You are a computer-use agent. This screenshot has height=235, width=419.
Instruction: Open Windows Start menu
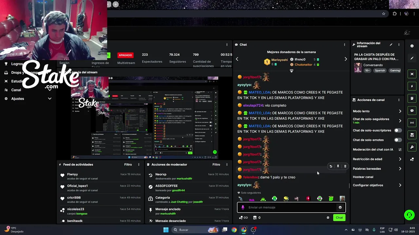(166, 230)
